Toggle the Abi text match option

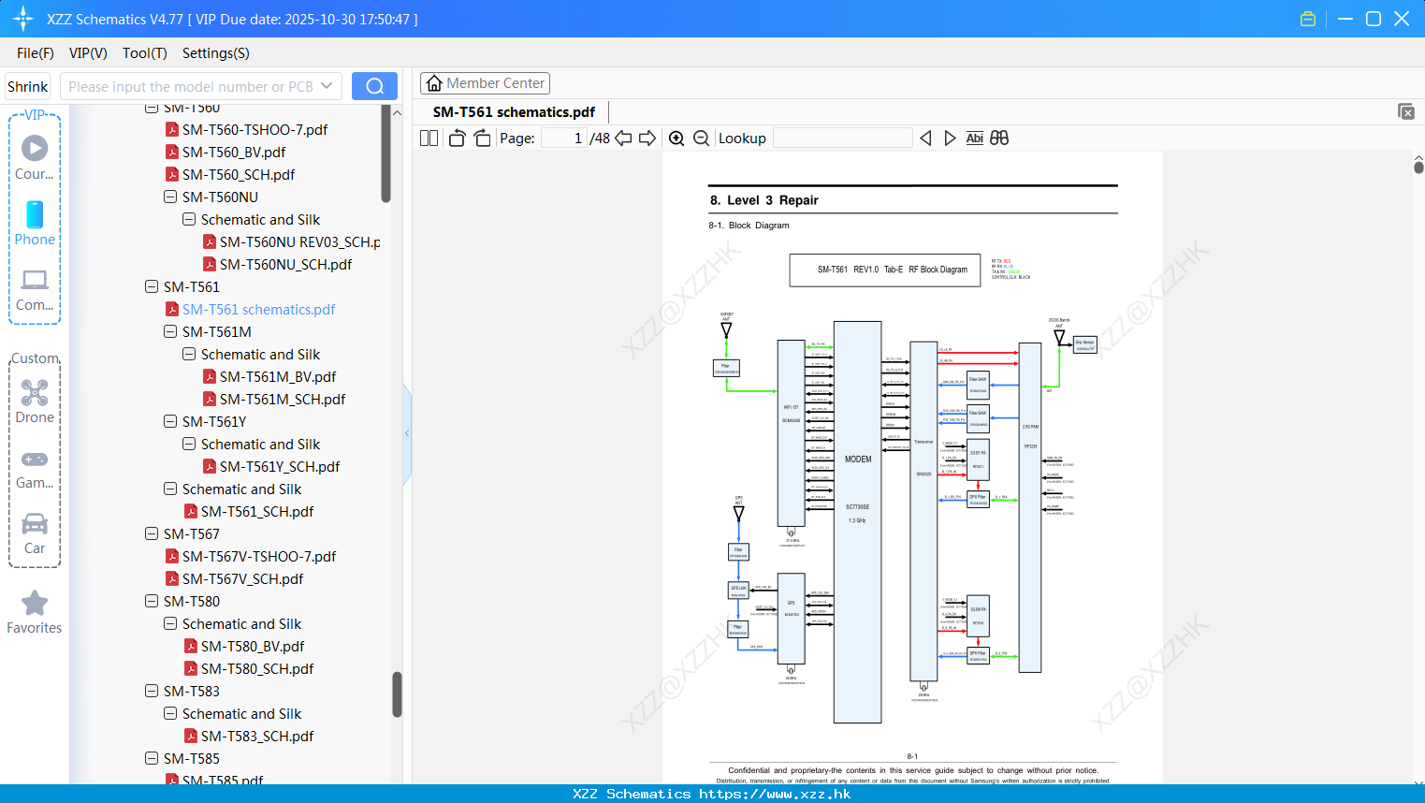[x=974, y=139]
